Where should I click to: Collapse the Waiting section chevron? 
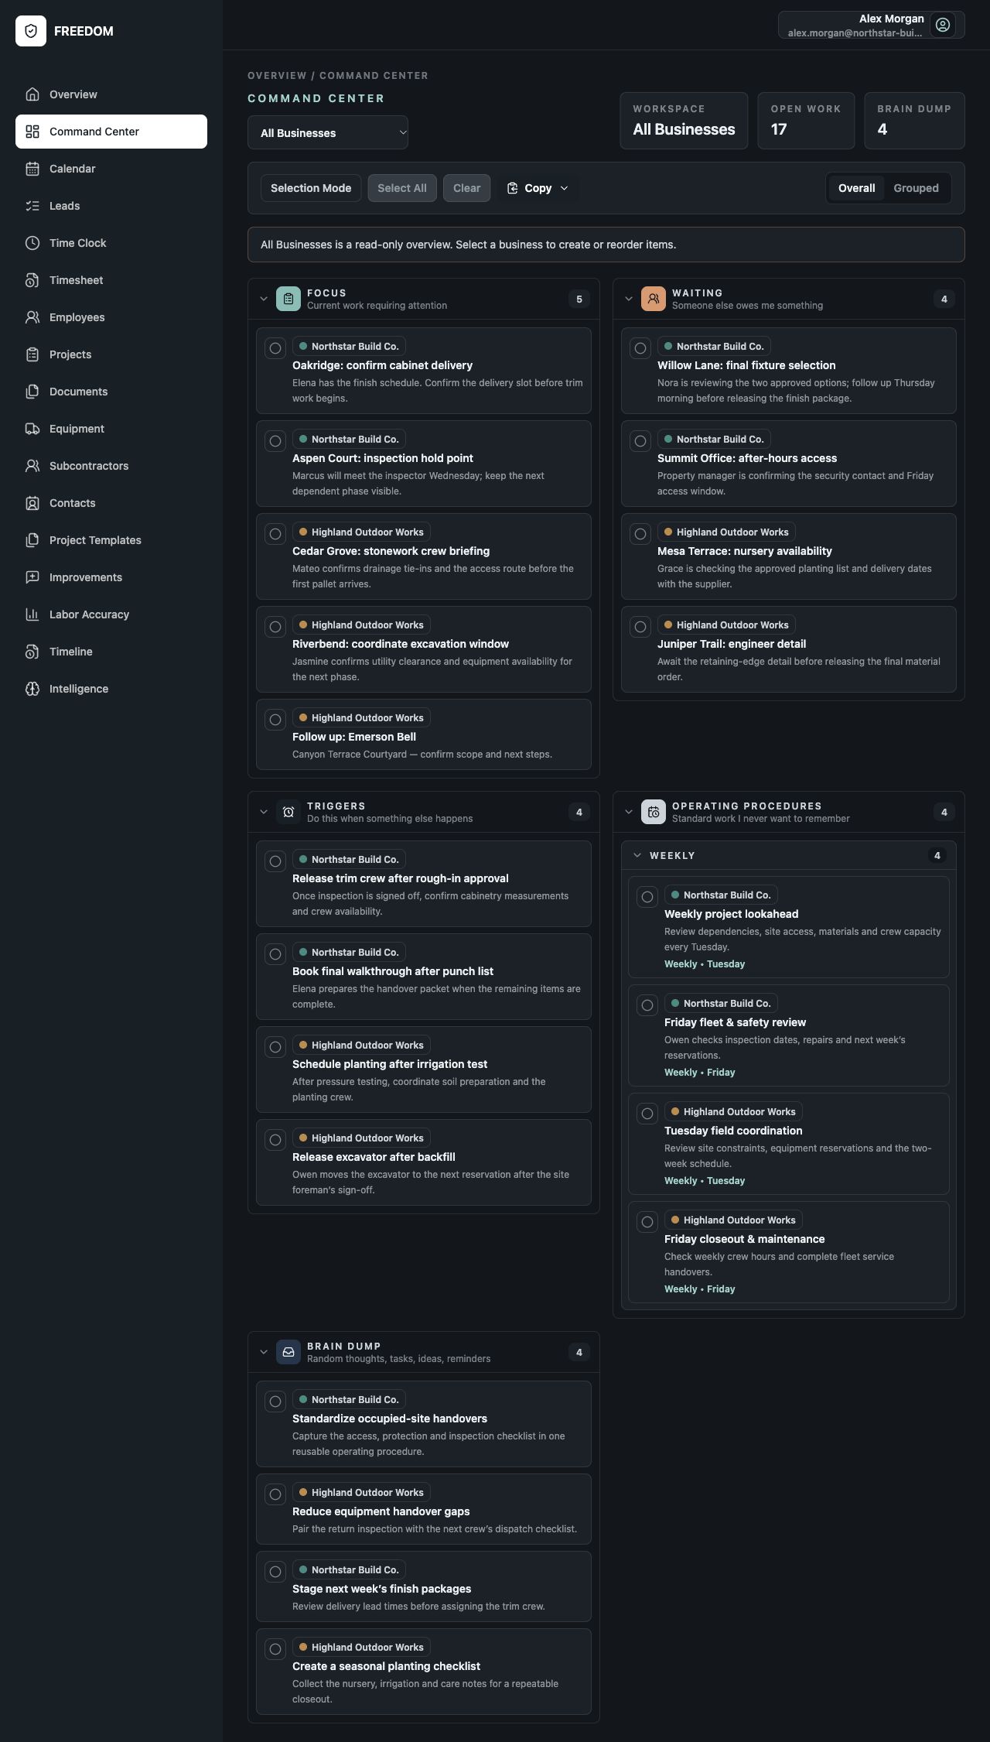629,299
